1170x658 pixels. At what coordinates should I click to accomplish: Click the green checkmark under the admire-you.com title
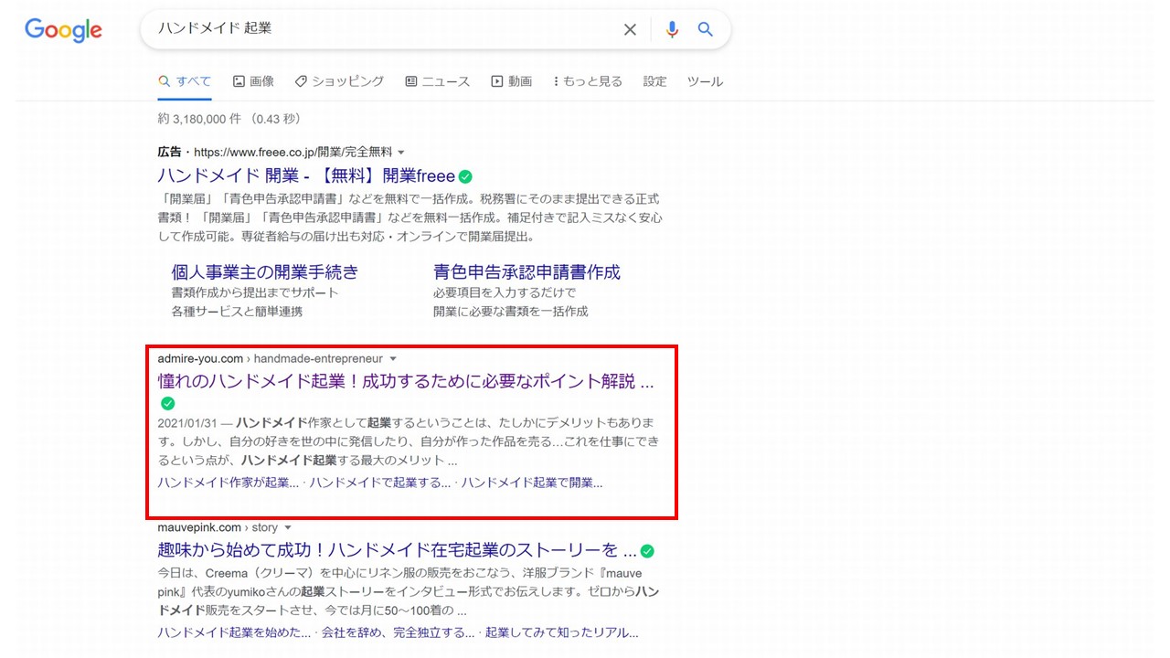167,403
